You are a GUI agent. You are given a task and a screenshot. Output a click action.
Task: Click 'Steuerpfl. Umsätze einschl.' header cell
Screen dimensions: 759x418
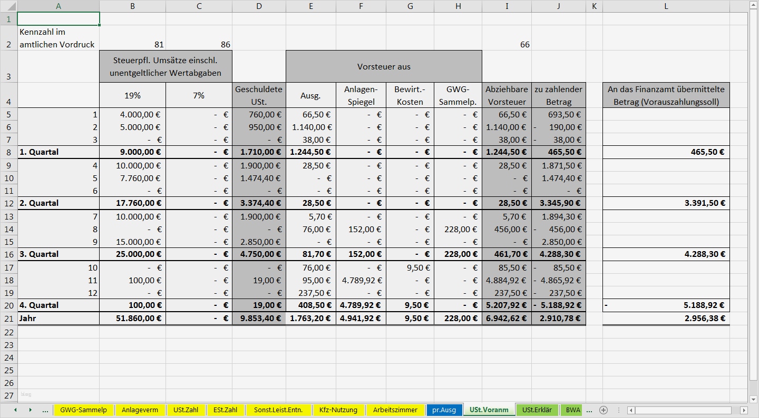pos(166,67)
